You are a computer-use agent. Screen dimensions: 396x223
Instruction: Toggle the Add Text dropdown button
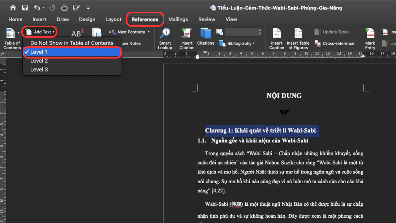click(x=40, y=32)
